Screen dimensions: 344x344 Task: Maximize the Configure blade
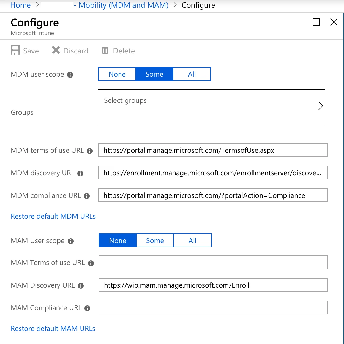pos(316,22)
